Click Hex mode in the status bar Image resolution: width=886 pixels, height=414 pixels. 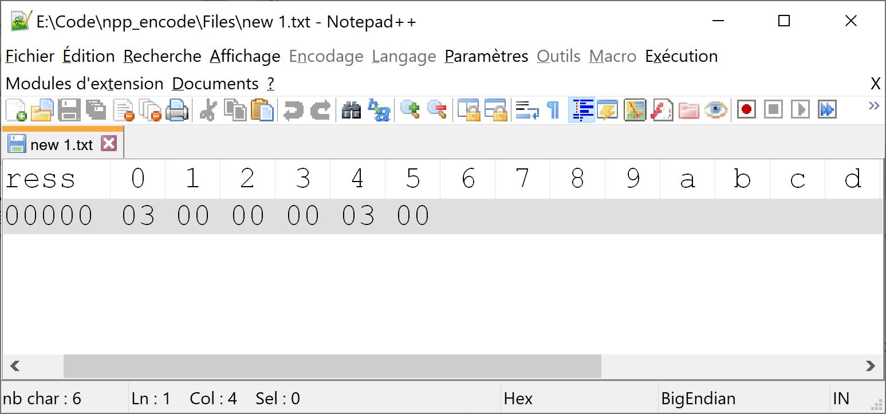pyautogui.click(x=517, y=398)
